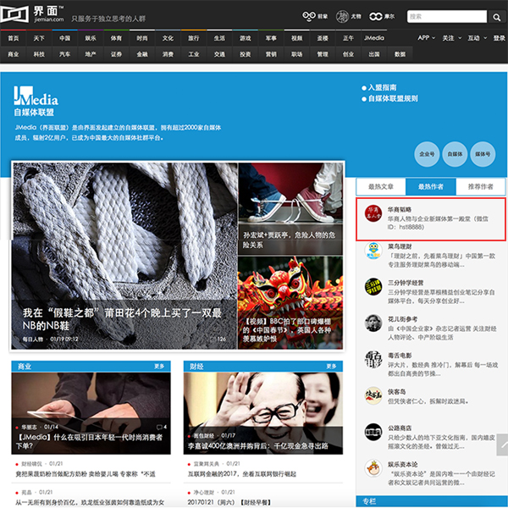508x508 pixels.
Task: Click the infinity loop icon in header
Action: 375,16
